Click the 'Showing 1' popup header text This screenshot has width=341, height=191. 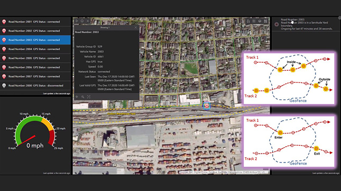click(105, 27)
